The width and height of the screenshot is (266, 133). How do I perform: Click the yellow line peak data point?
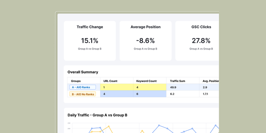pyautogui.click(x=109, y=126)
